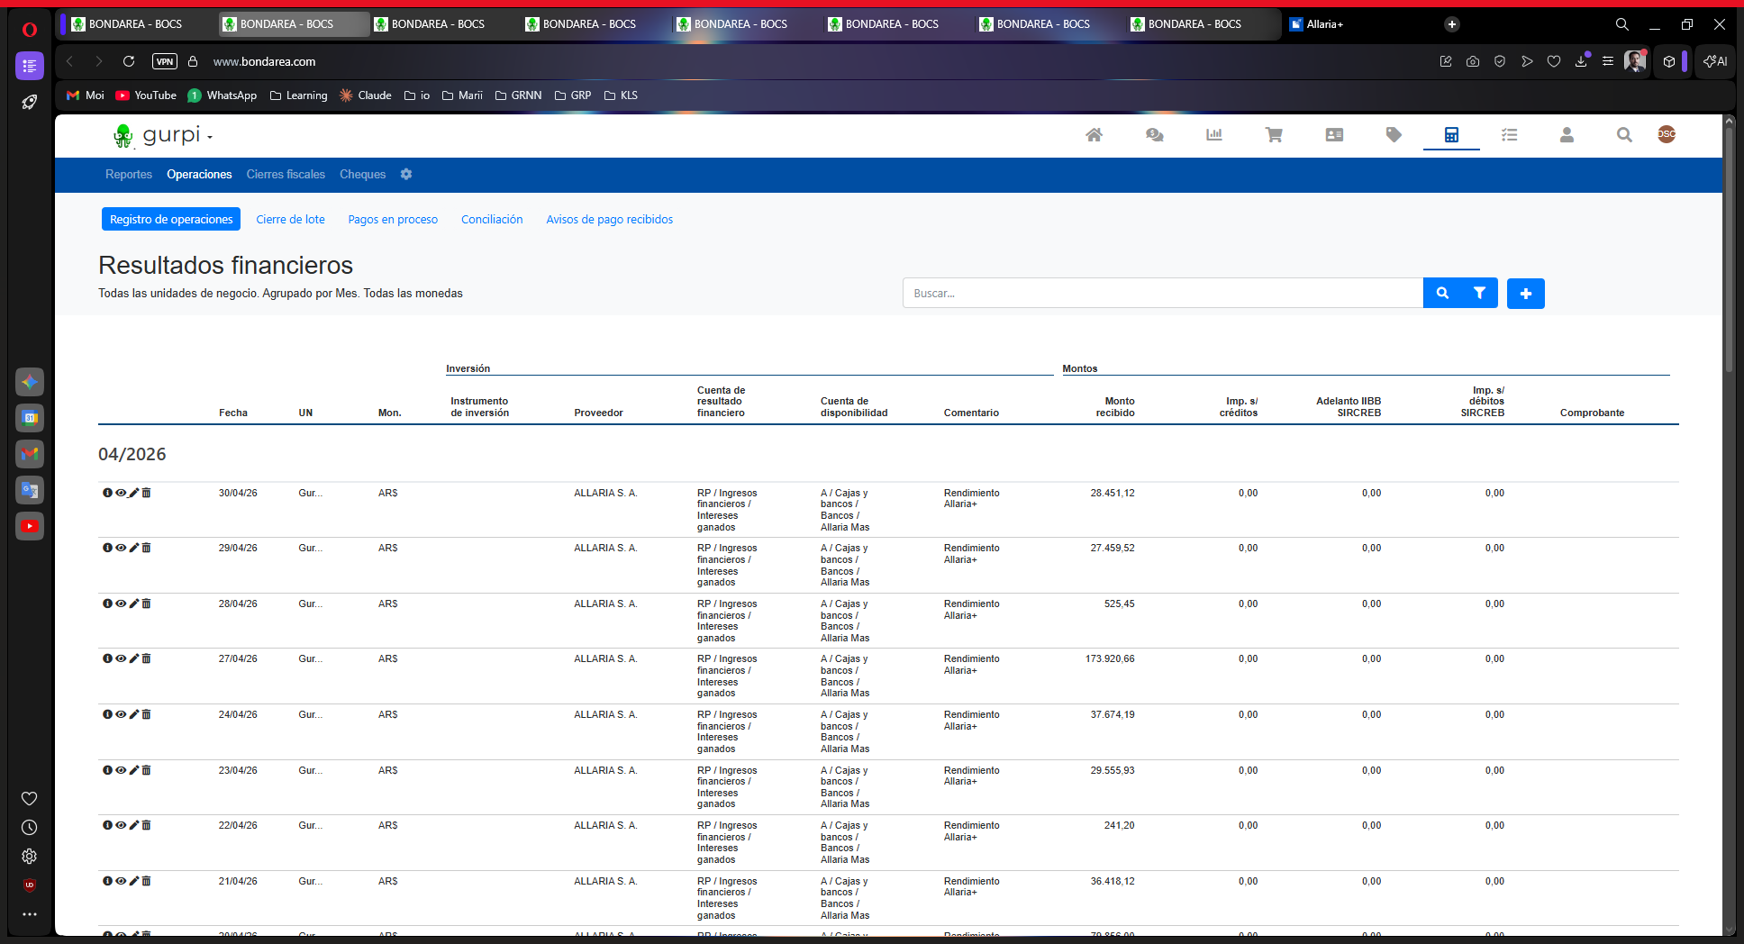Edit the 27/04/26 operation
The image size is (1744, 944).
point(133,659)
